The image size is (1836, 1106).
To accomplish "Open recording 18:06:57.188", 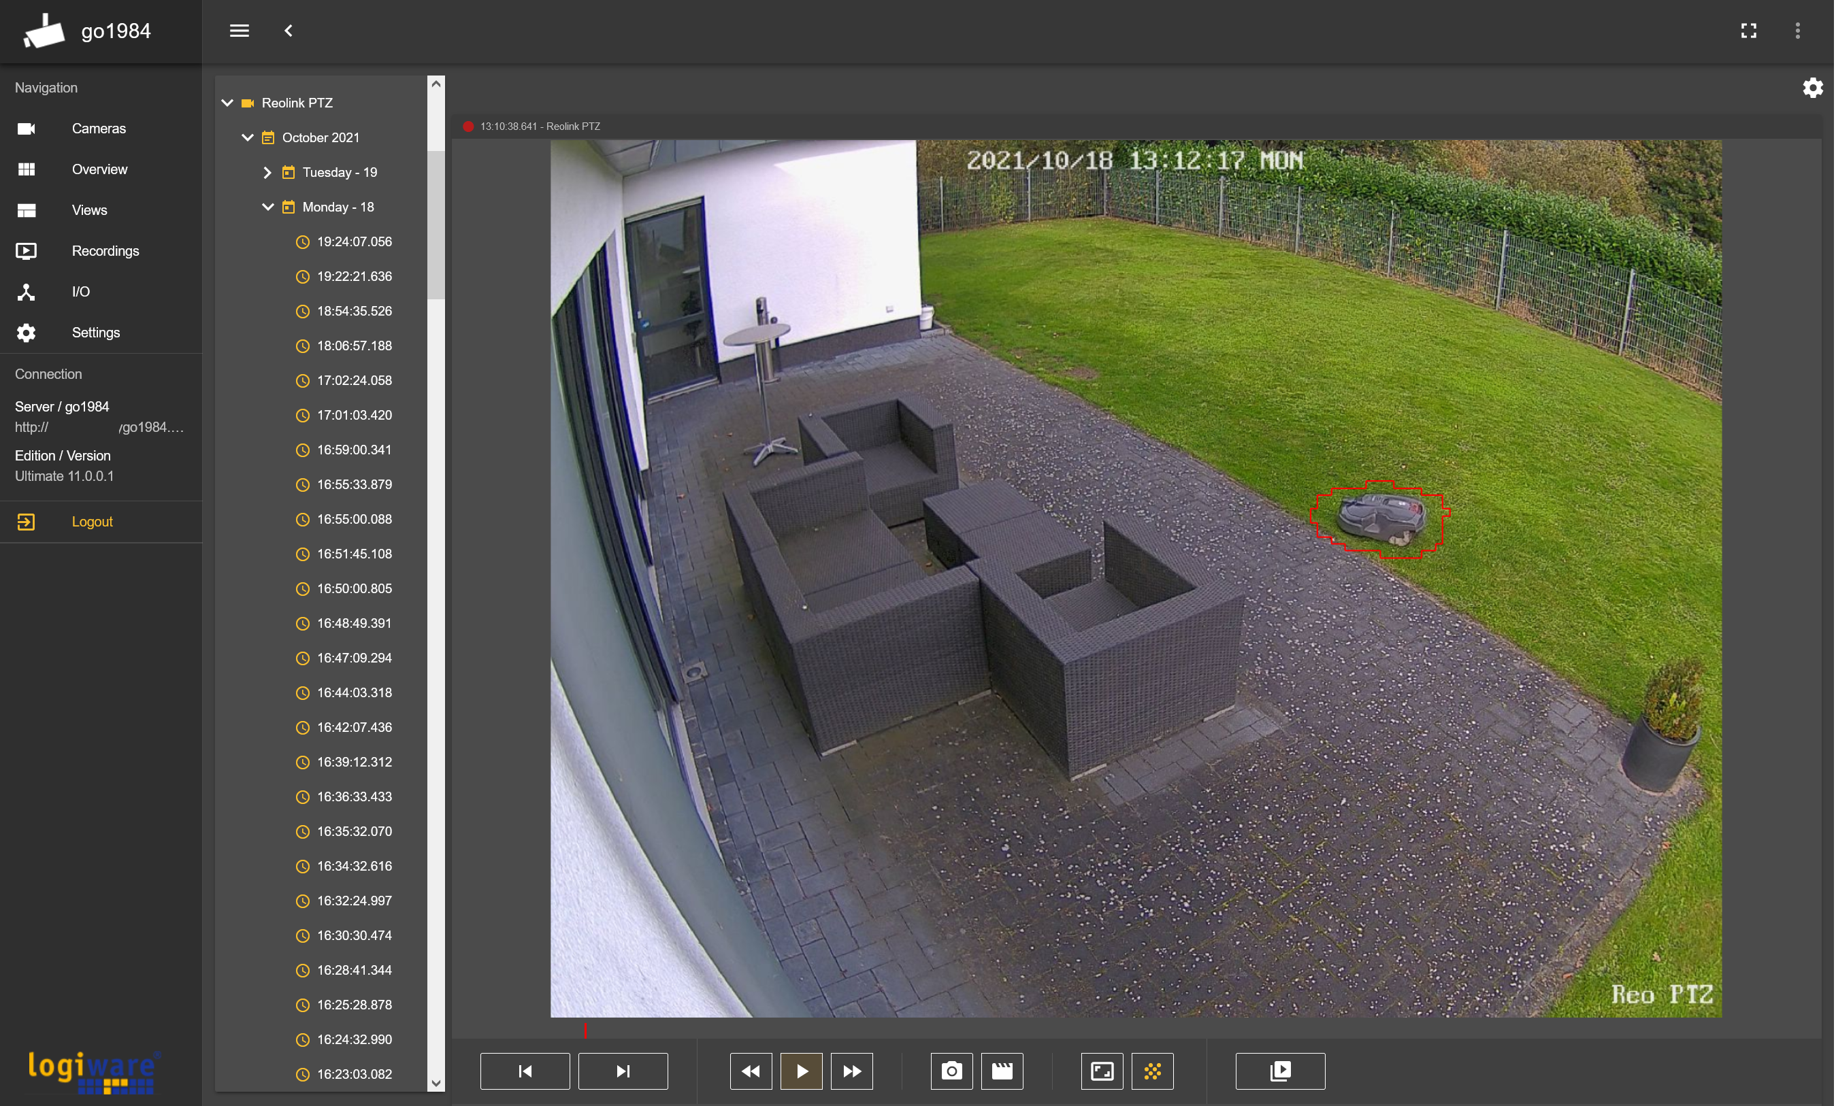I will pyautogui.click(x=354, y=346).
